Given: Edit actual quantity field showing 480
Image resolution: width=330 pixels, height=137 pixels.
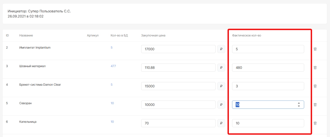Looking at the screenshot, I should (x=268, y=68).
